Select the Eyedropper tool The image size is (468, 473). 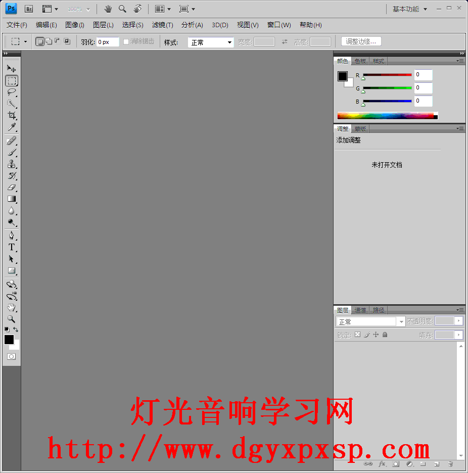12,127
